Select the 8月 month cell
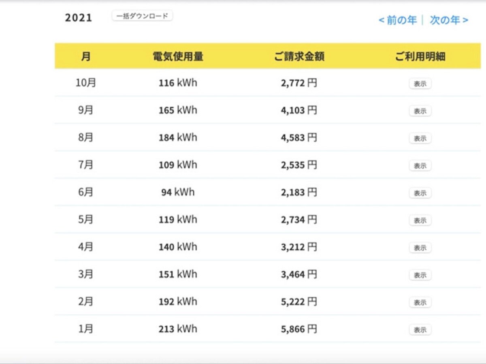This screenshot has height=364, width=486. pos(86,138)
